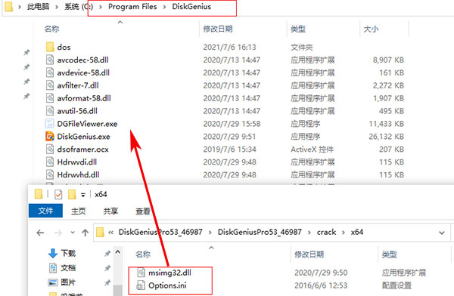This screenshot has width=454, height=296.
Task: Select dsoframer.ocx file icon
Action: [50, 150]
